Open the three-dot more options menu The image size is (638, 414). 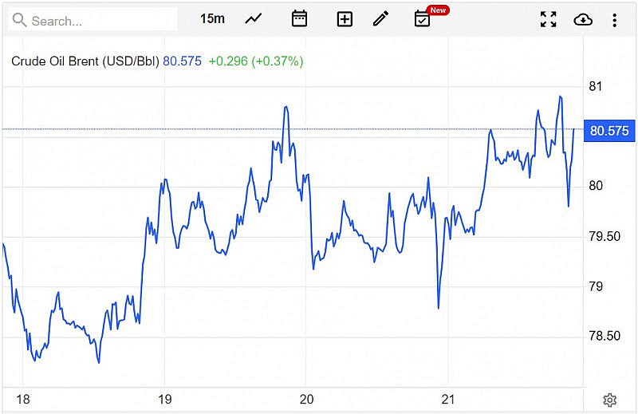(x=614, y=20)
